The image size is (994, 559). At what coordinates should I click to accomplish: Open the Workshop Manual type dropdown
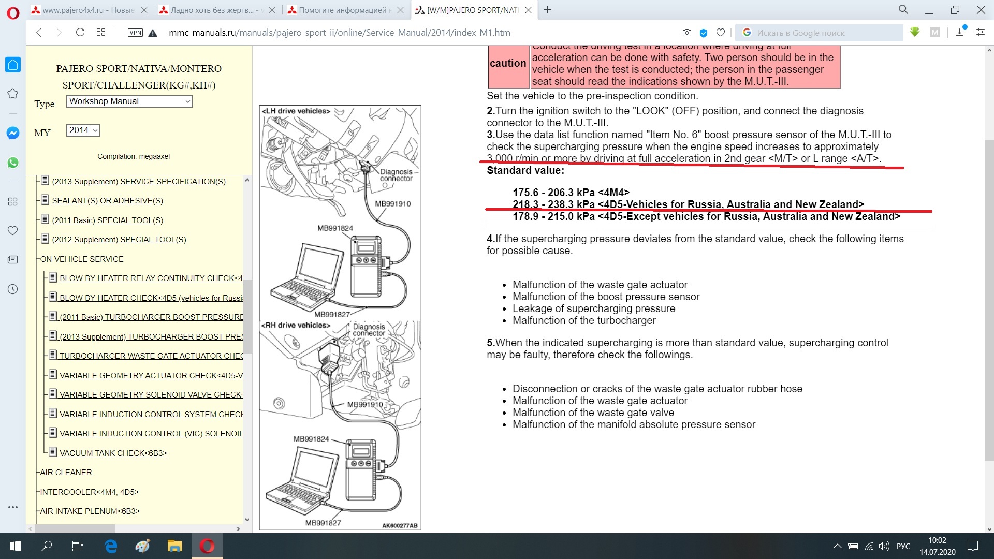129,101
